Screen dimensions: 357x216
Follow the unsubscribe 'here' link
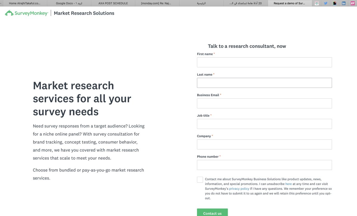[x=288, y=184]
